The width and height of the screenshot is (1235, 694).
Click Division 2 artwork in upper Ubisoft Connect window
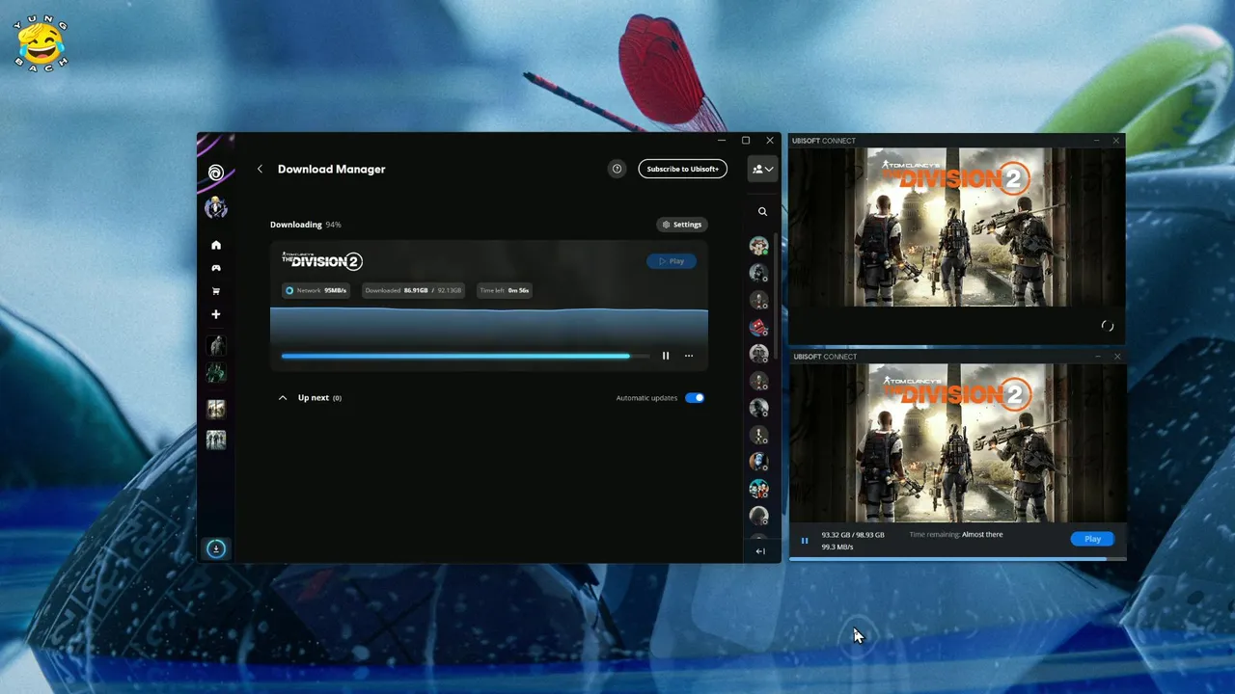[957, 227]
